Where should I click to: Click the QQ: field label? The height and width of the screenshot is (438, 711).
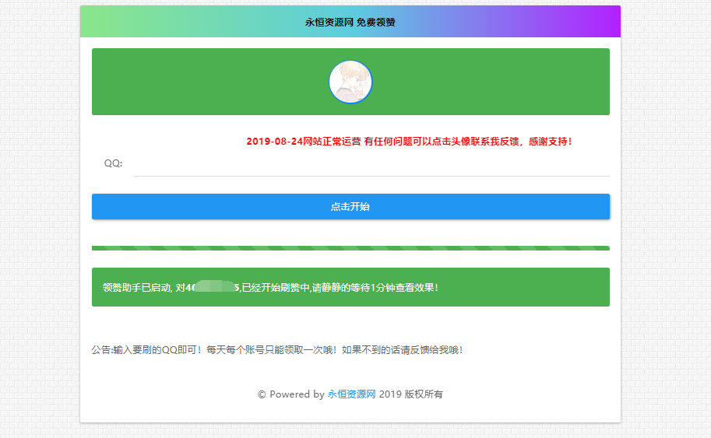point(114,163)
